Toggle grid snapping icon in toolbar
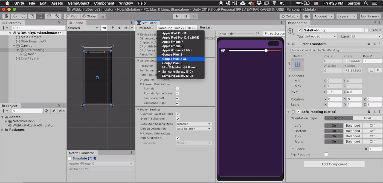Viewport: 383px width, 183px height. point(103,16)
